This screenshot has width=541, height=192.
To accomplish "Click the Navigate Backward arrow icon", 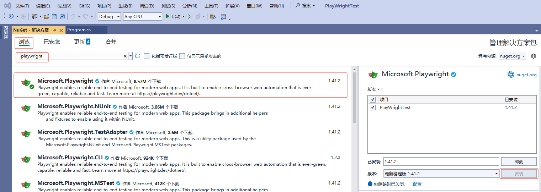I will (x=11, y=16).
